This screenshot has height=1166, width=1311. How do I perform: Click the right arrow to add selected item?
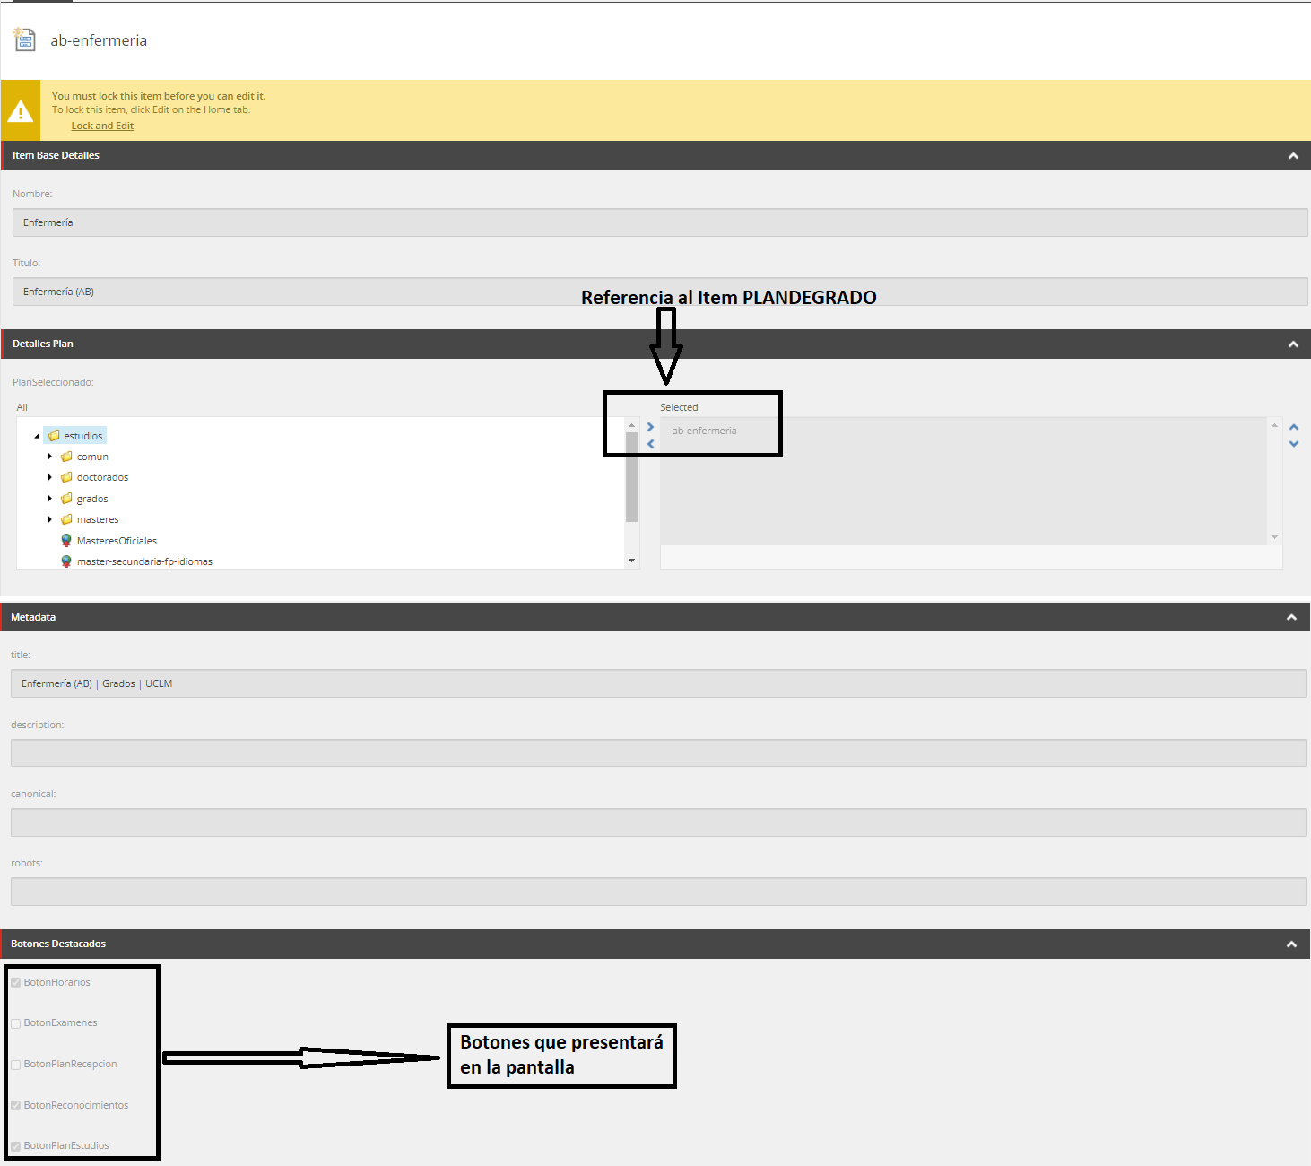tap(650, 427)
